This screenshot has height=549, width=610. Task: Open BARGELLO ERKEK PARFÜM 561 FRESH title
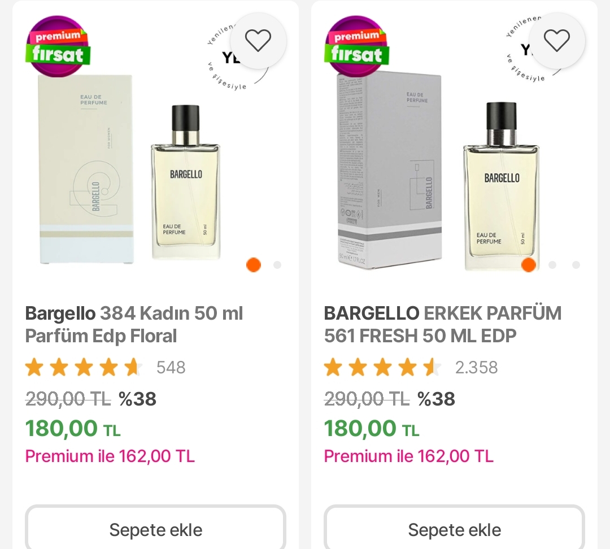click(x=443, y=324)
